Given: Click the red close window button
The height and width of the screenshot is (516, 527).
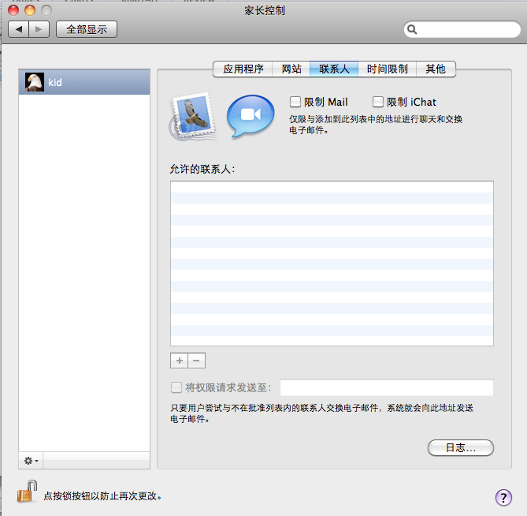Looking at the screenshot, I should 13,10.
